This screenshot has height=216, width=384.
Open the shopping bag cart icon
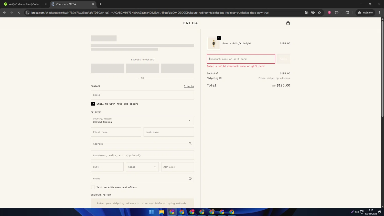288,23
